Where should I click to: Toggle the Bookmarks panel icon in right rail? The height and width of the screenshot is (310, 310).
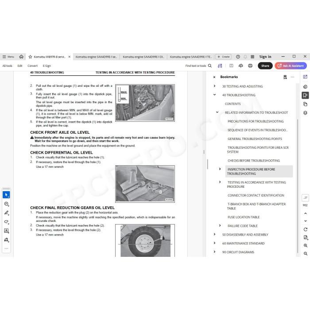[305, 95]
